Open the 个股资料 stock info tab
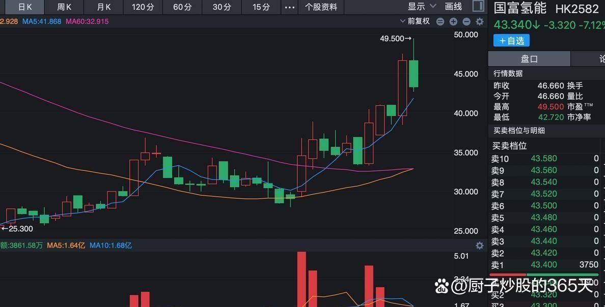Viewport: 605px width, 307px height. pos(321,7)
